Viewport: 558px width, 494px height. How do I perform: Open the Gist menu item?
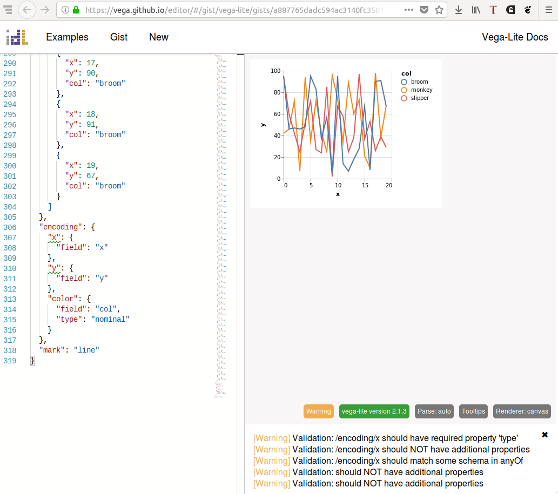[x=119, y=37]
